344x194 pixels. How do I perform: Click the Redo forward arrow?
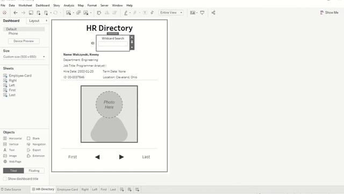[x=23, y=13]
